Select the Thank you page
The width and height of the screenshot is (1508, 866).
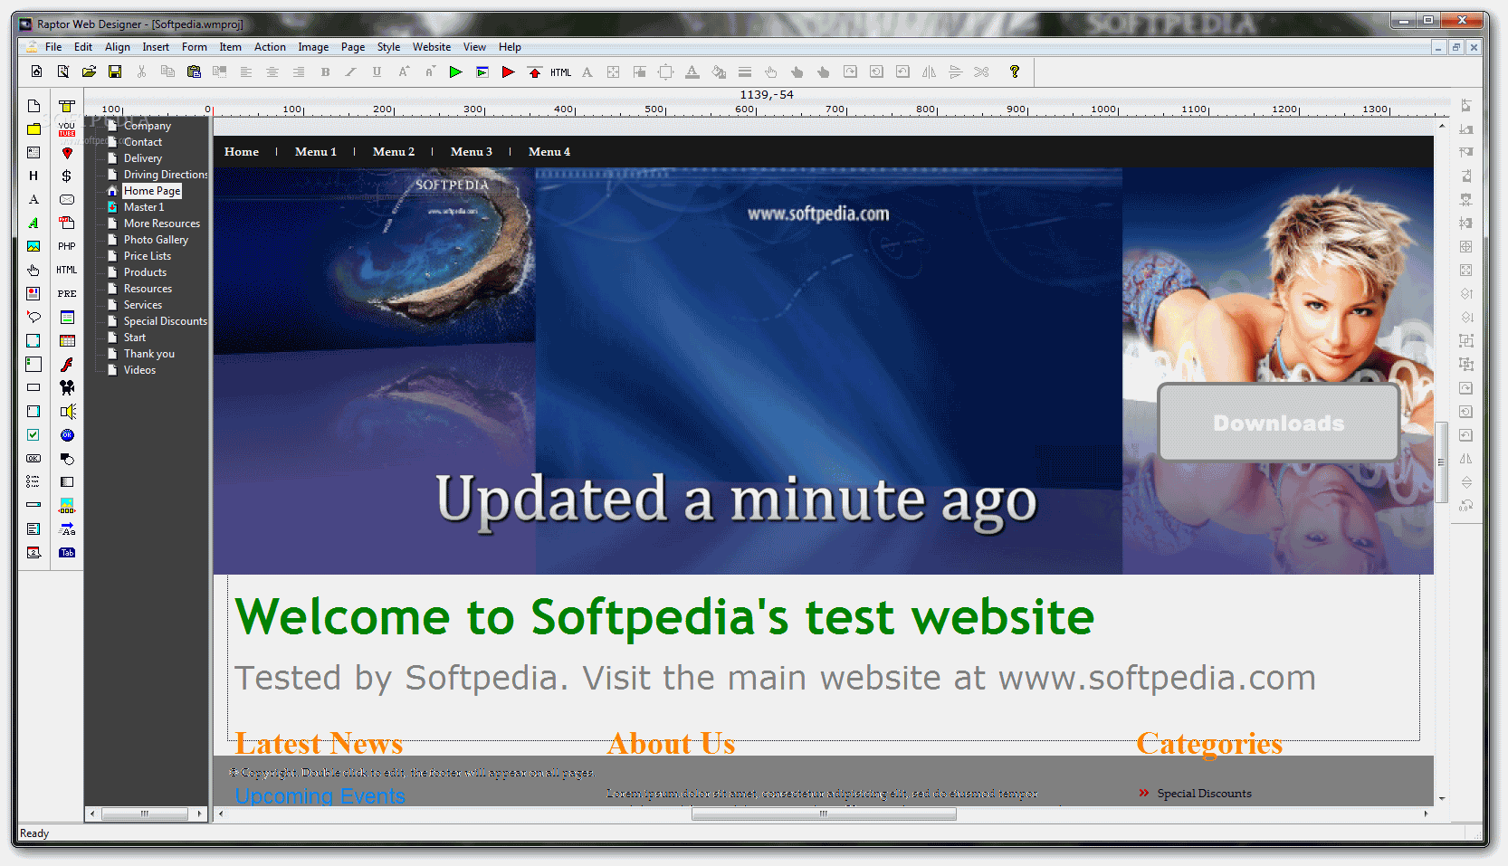point(149,354)
